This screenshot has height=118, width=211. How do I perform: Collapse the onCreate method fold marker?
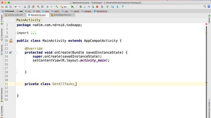[15, 52]
